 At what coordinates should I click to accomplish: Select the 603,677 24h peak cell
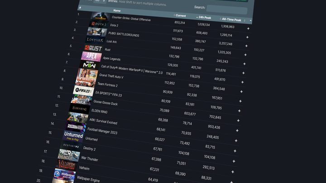point(190,113)
